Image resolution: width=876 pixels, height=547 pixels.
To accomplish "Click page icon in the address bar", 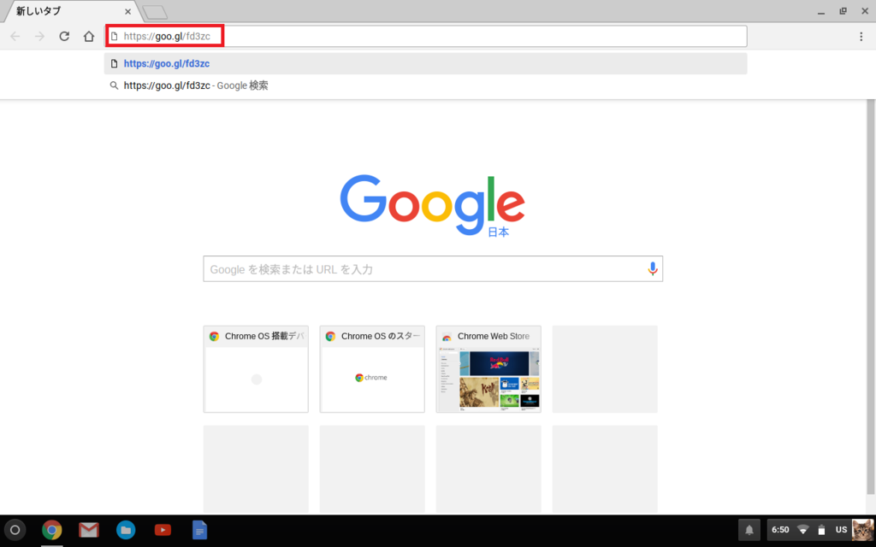I will (114, 36).
